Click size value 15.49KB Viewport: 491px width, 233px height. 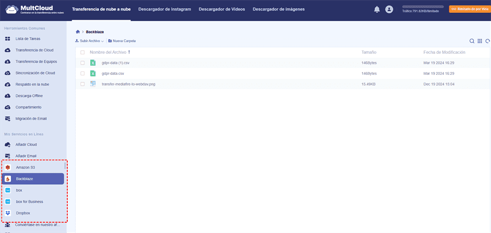(369, 84)
